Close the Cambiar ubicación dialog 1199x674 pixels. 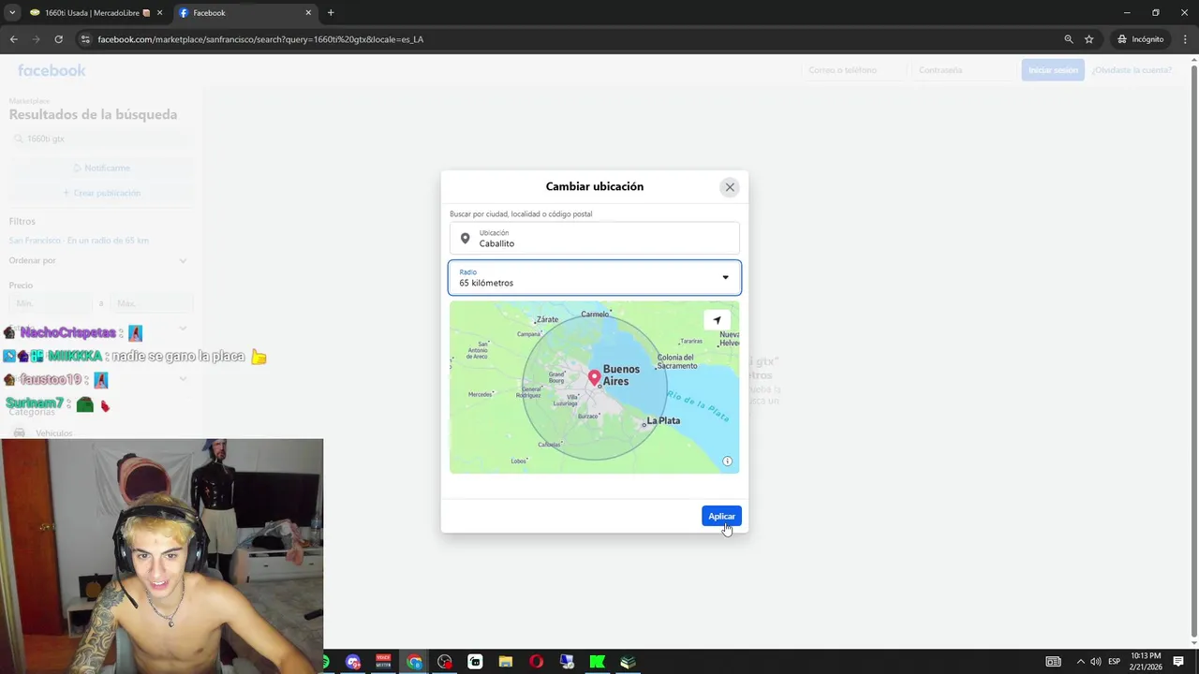tap(730, 187)
